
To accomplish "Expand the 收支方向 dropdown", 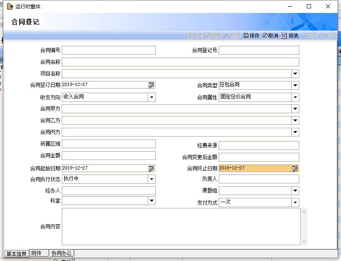I will tap(152, 97).
